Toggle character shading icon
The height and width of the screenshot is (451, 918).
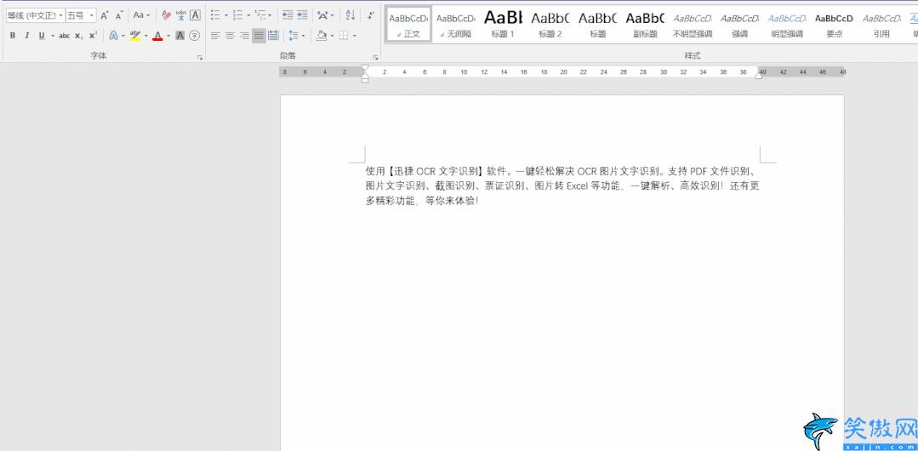pos(180,36)
